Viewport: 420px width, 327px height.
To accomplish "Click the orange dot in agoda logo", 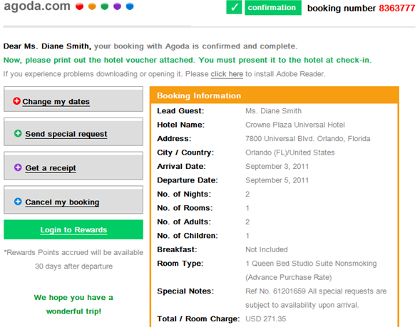I will 92,6.
